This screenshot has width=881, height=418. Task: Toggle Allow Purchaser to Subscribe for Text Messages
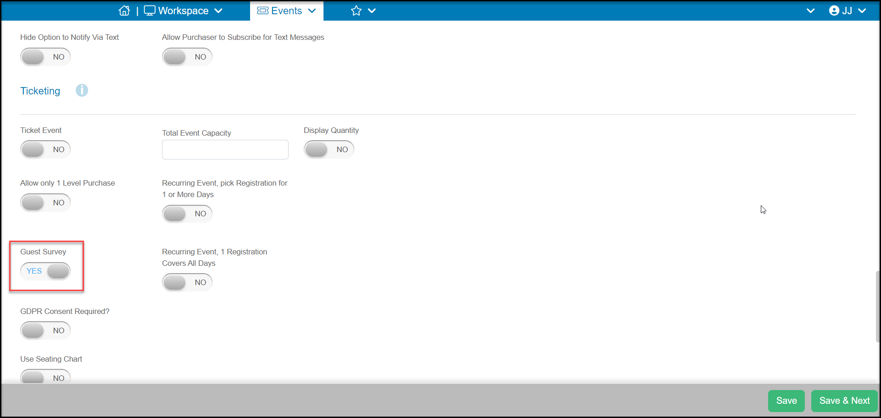pyautogui.click(x=187, y=57)
